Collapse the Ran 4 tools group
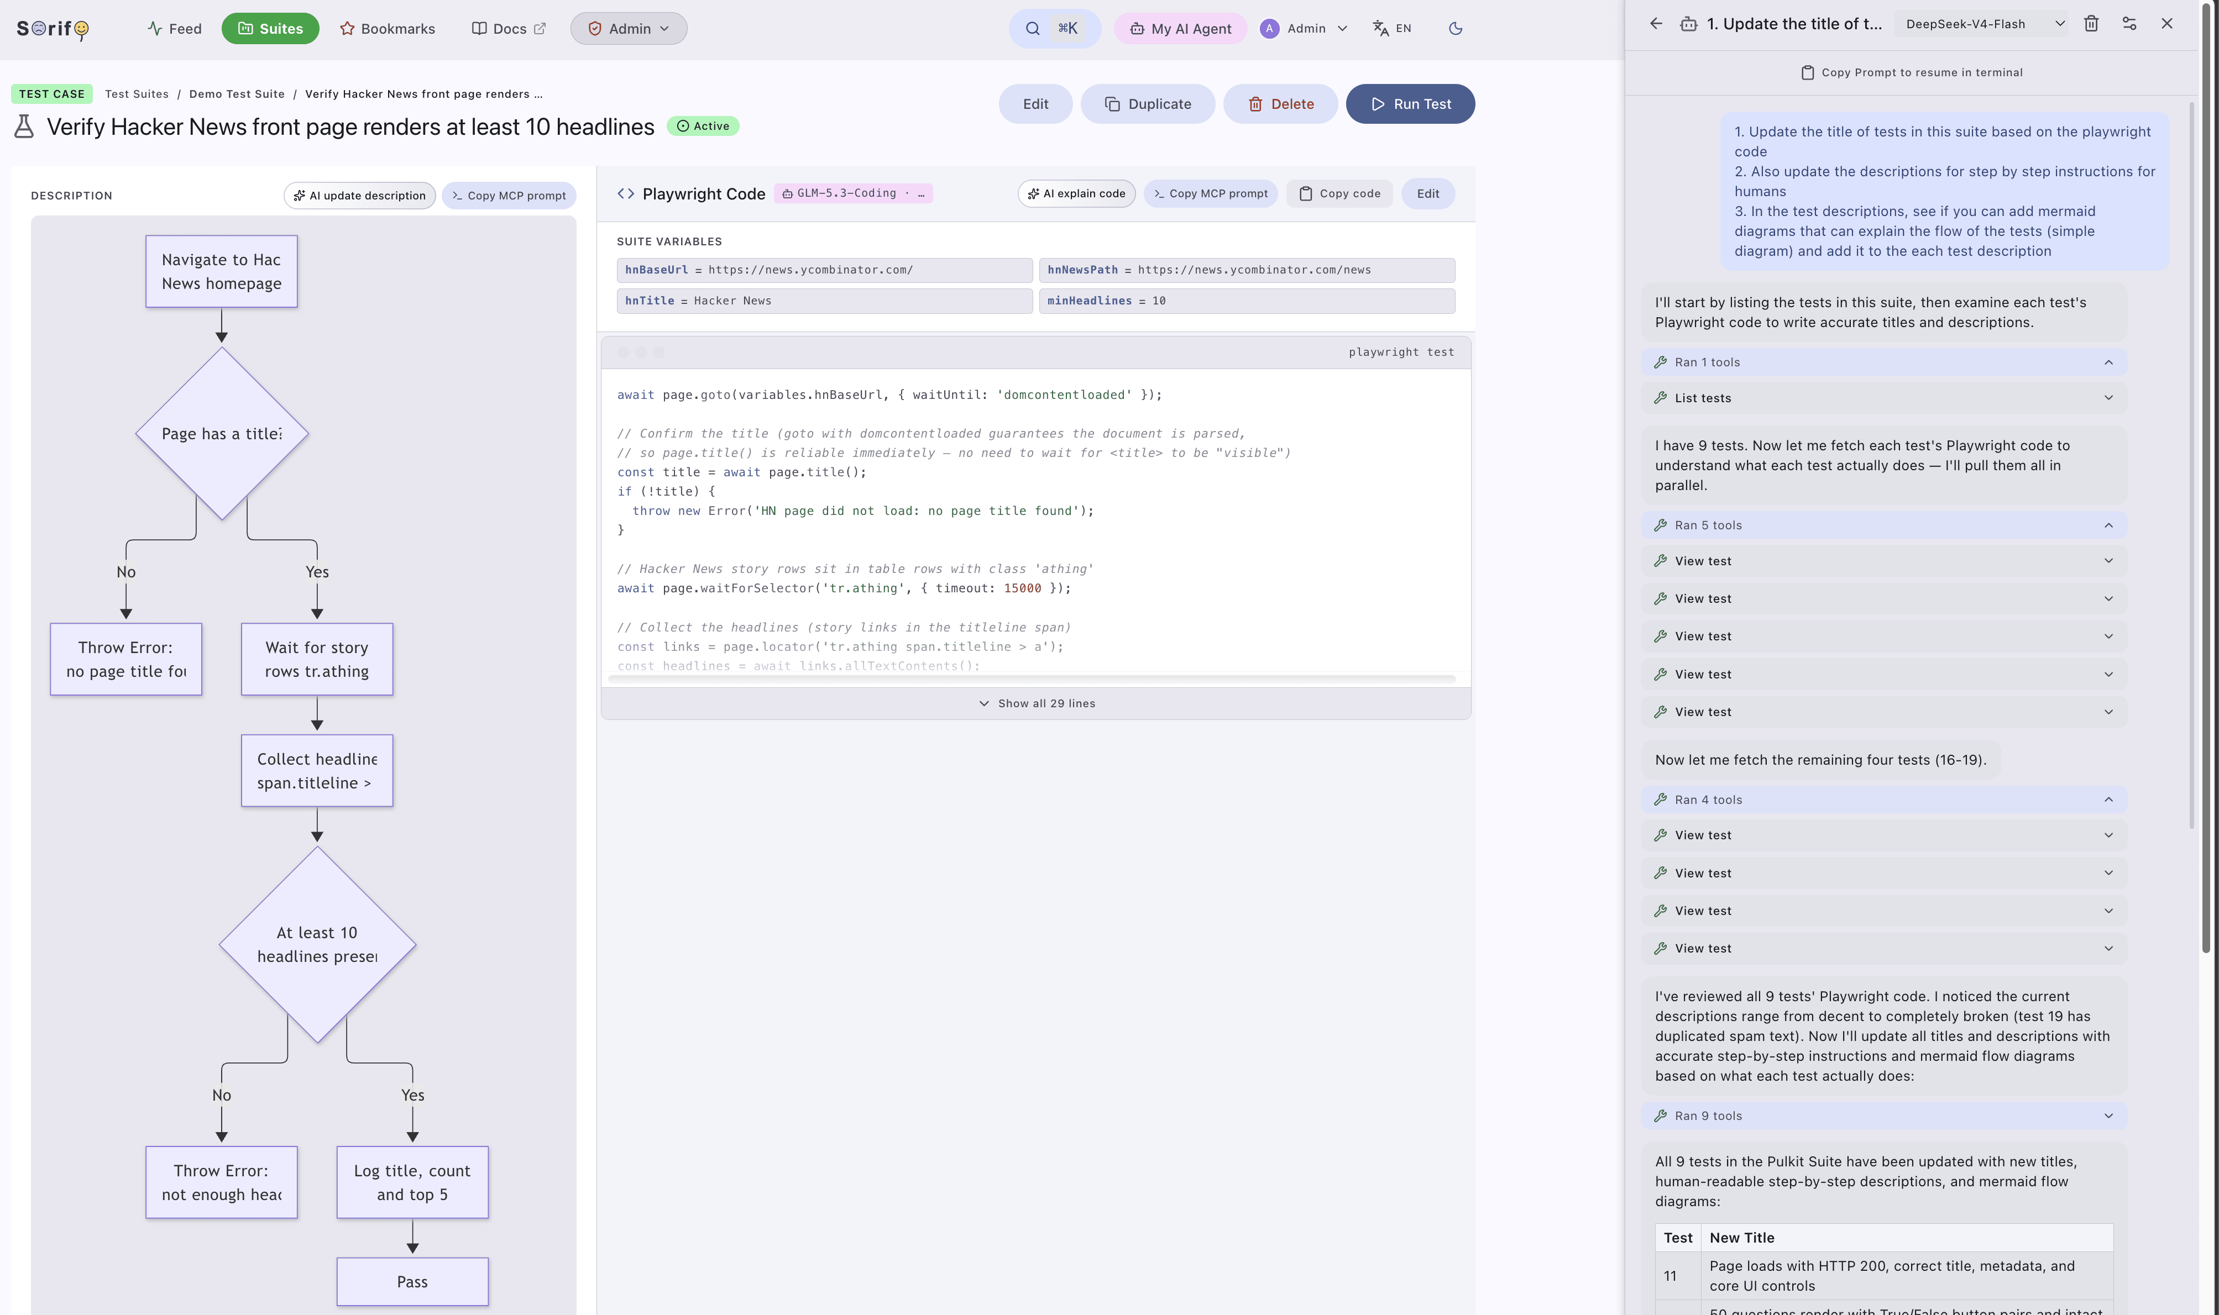2219x1315 pixels. (1884, 800)
